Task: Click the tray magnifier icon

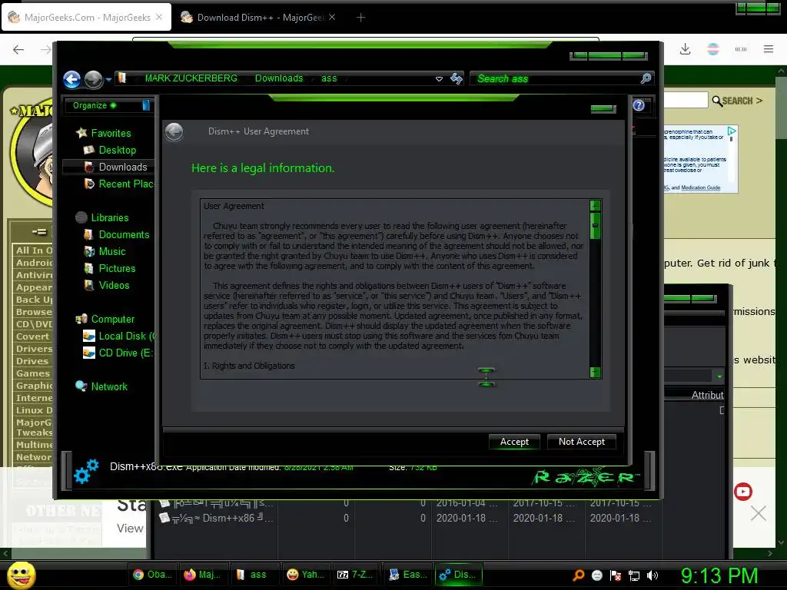Action: [x=578, y=575]
